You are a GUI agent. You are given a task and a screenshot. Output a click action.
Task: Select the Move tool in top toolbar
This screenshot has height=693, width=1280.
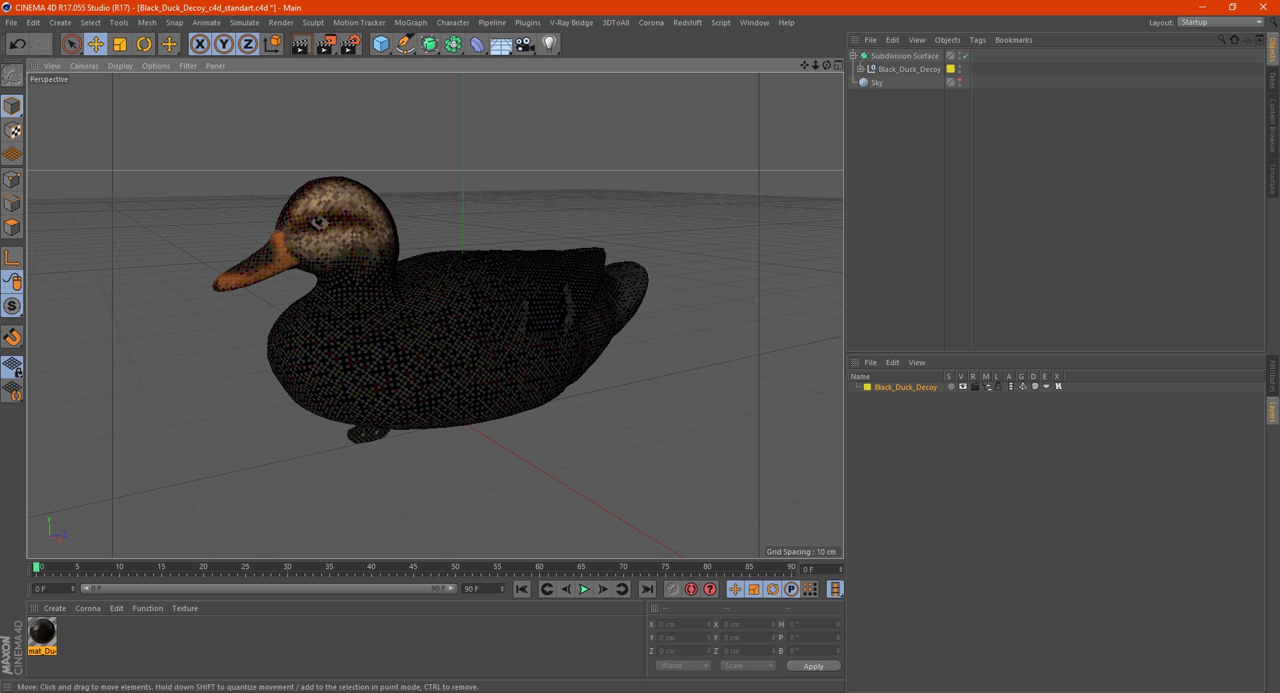96,45
